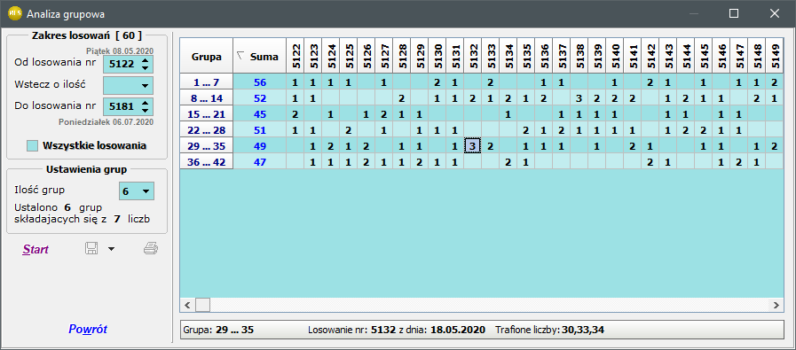Screen dimensions: 796x350
Task: Click Suma value 56
Action: [x=259, y=82]
